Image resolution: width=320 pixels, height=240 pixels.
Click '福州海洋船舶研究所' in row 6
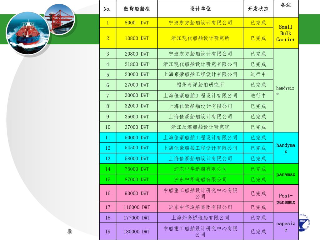click(200, 85)
